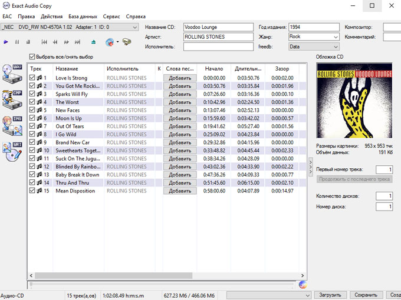The image size is (401, 300).
Task: Skip to next track with the toolbar icon
Action: (77, 42)
